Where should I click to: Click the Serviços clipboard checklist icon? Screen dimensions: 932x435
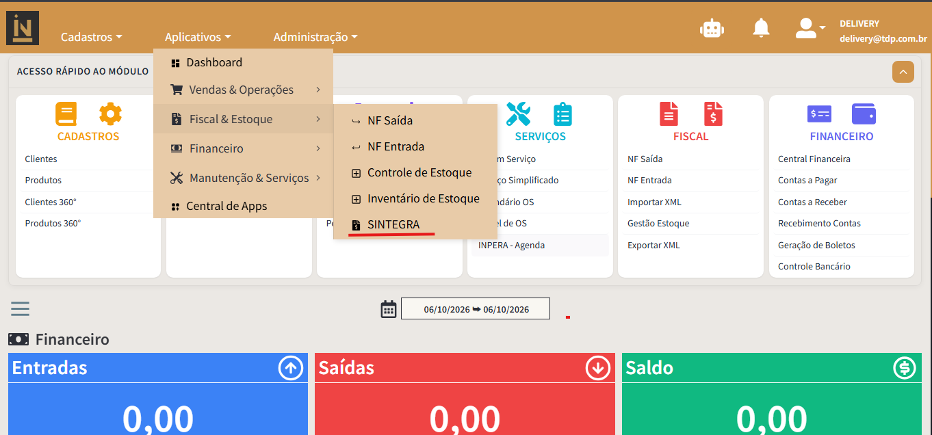(563, 114)
